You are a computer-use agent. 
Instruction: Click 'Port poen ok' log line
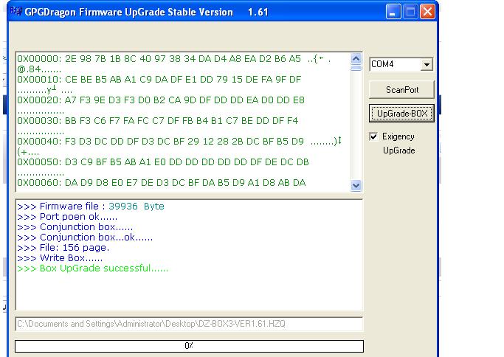(x=67, y=217)
